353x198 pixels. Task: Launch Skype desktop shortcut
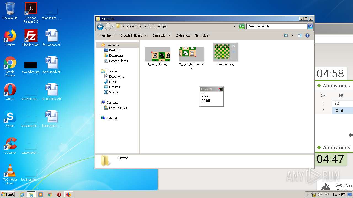tap(10, 119)
